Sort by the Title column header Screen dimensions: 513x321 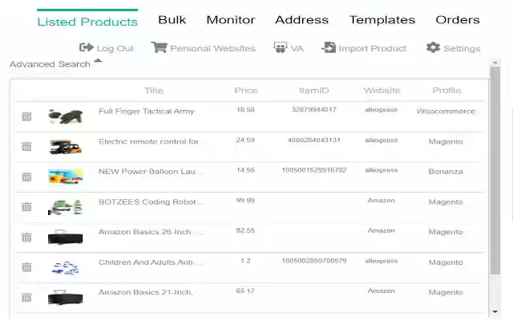tap(154, 91)
